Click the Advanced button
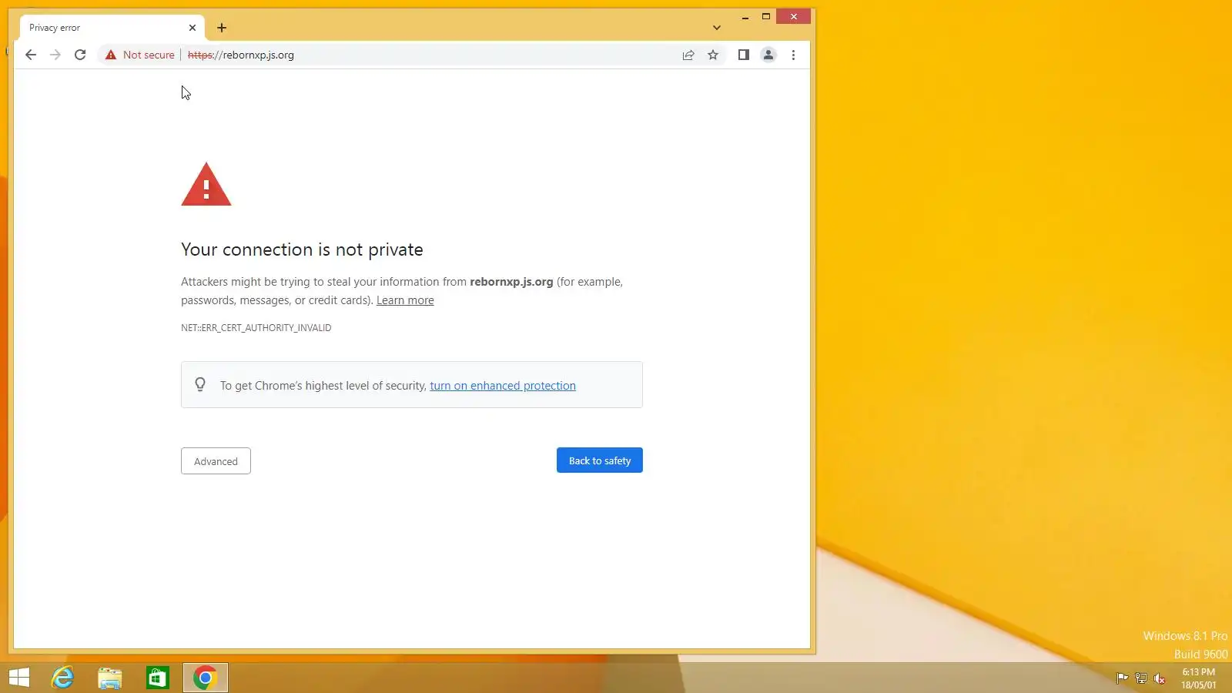This screenshot has width=1232, height=693. click(x=216, y=461)
